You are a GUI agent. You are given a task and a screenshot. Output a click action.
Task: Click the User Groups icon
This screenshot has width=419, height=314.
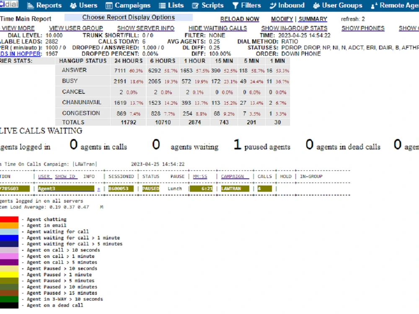click(316, 5)
